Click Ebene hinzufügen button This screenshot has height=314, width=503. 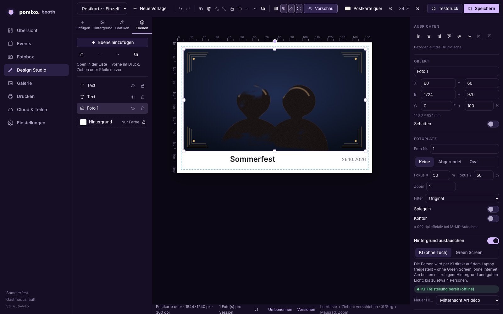pyautogui.click(x=112, y=42)
